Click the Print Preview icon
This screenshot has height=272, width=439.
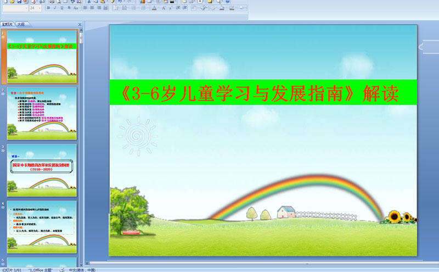[x=59, y=2]
